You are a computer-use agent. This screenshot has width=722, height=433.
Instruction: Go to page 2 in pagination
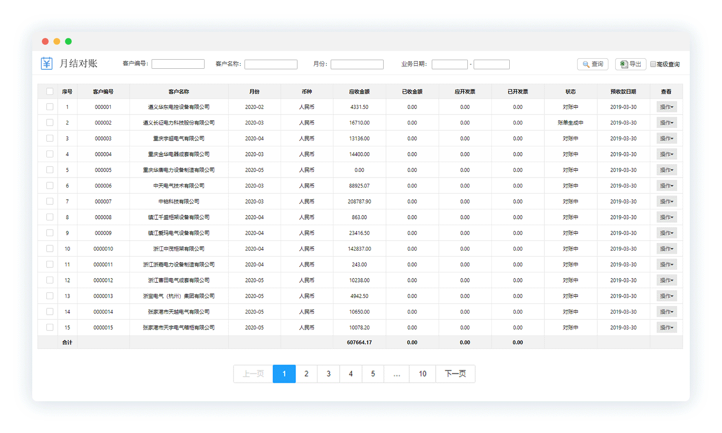306,374
